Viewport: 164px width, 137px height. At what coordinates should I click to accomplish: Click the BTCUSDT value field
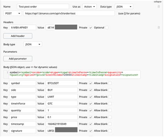click(62, 83)
